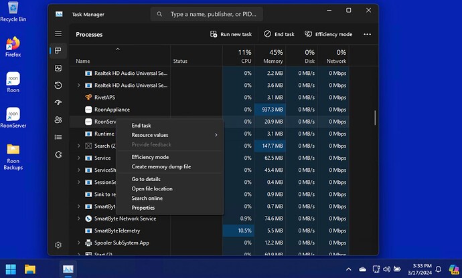This screenshot has width=462, height=278.
Task: Open Recycle Bin desktop icon
Action: [13, 12]
